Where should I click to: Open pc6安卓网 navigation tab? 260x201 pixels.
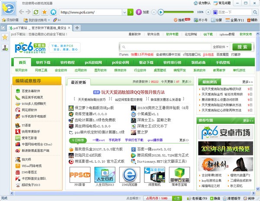click(120, 62)
